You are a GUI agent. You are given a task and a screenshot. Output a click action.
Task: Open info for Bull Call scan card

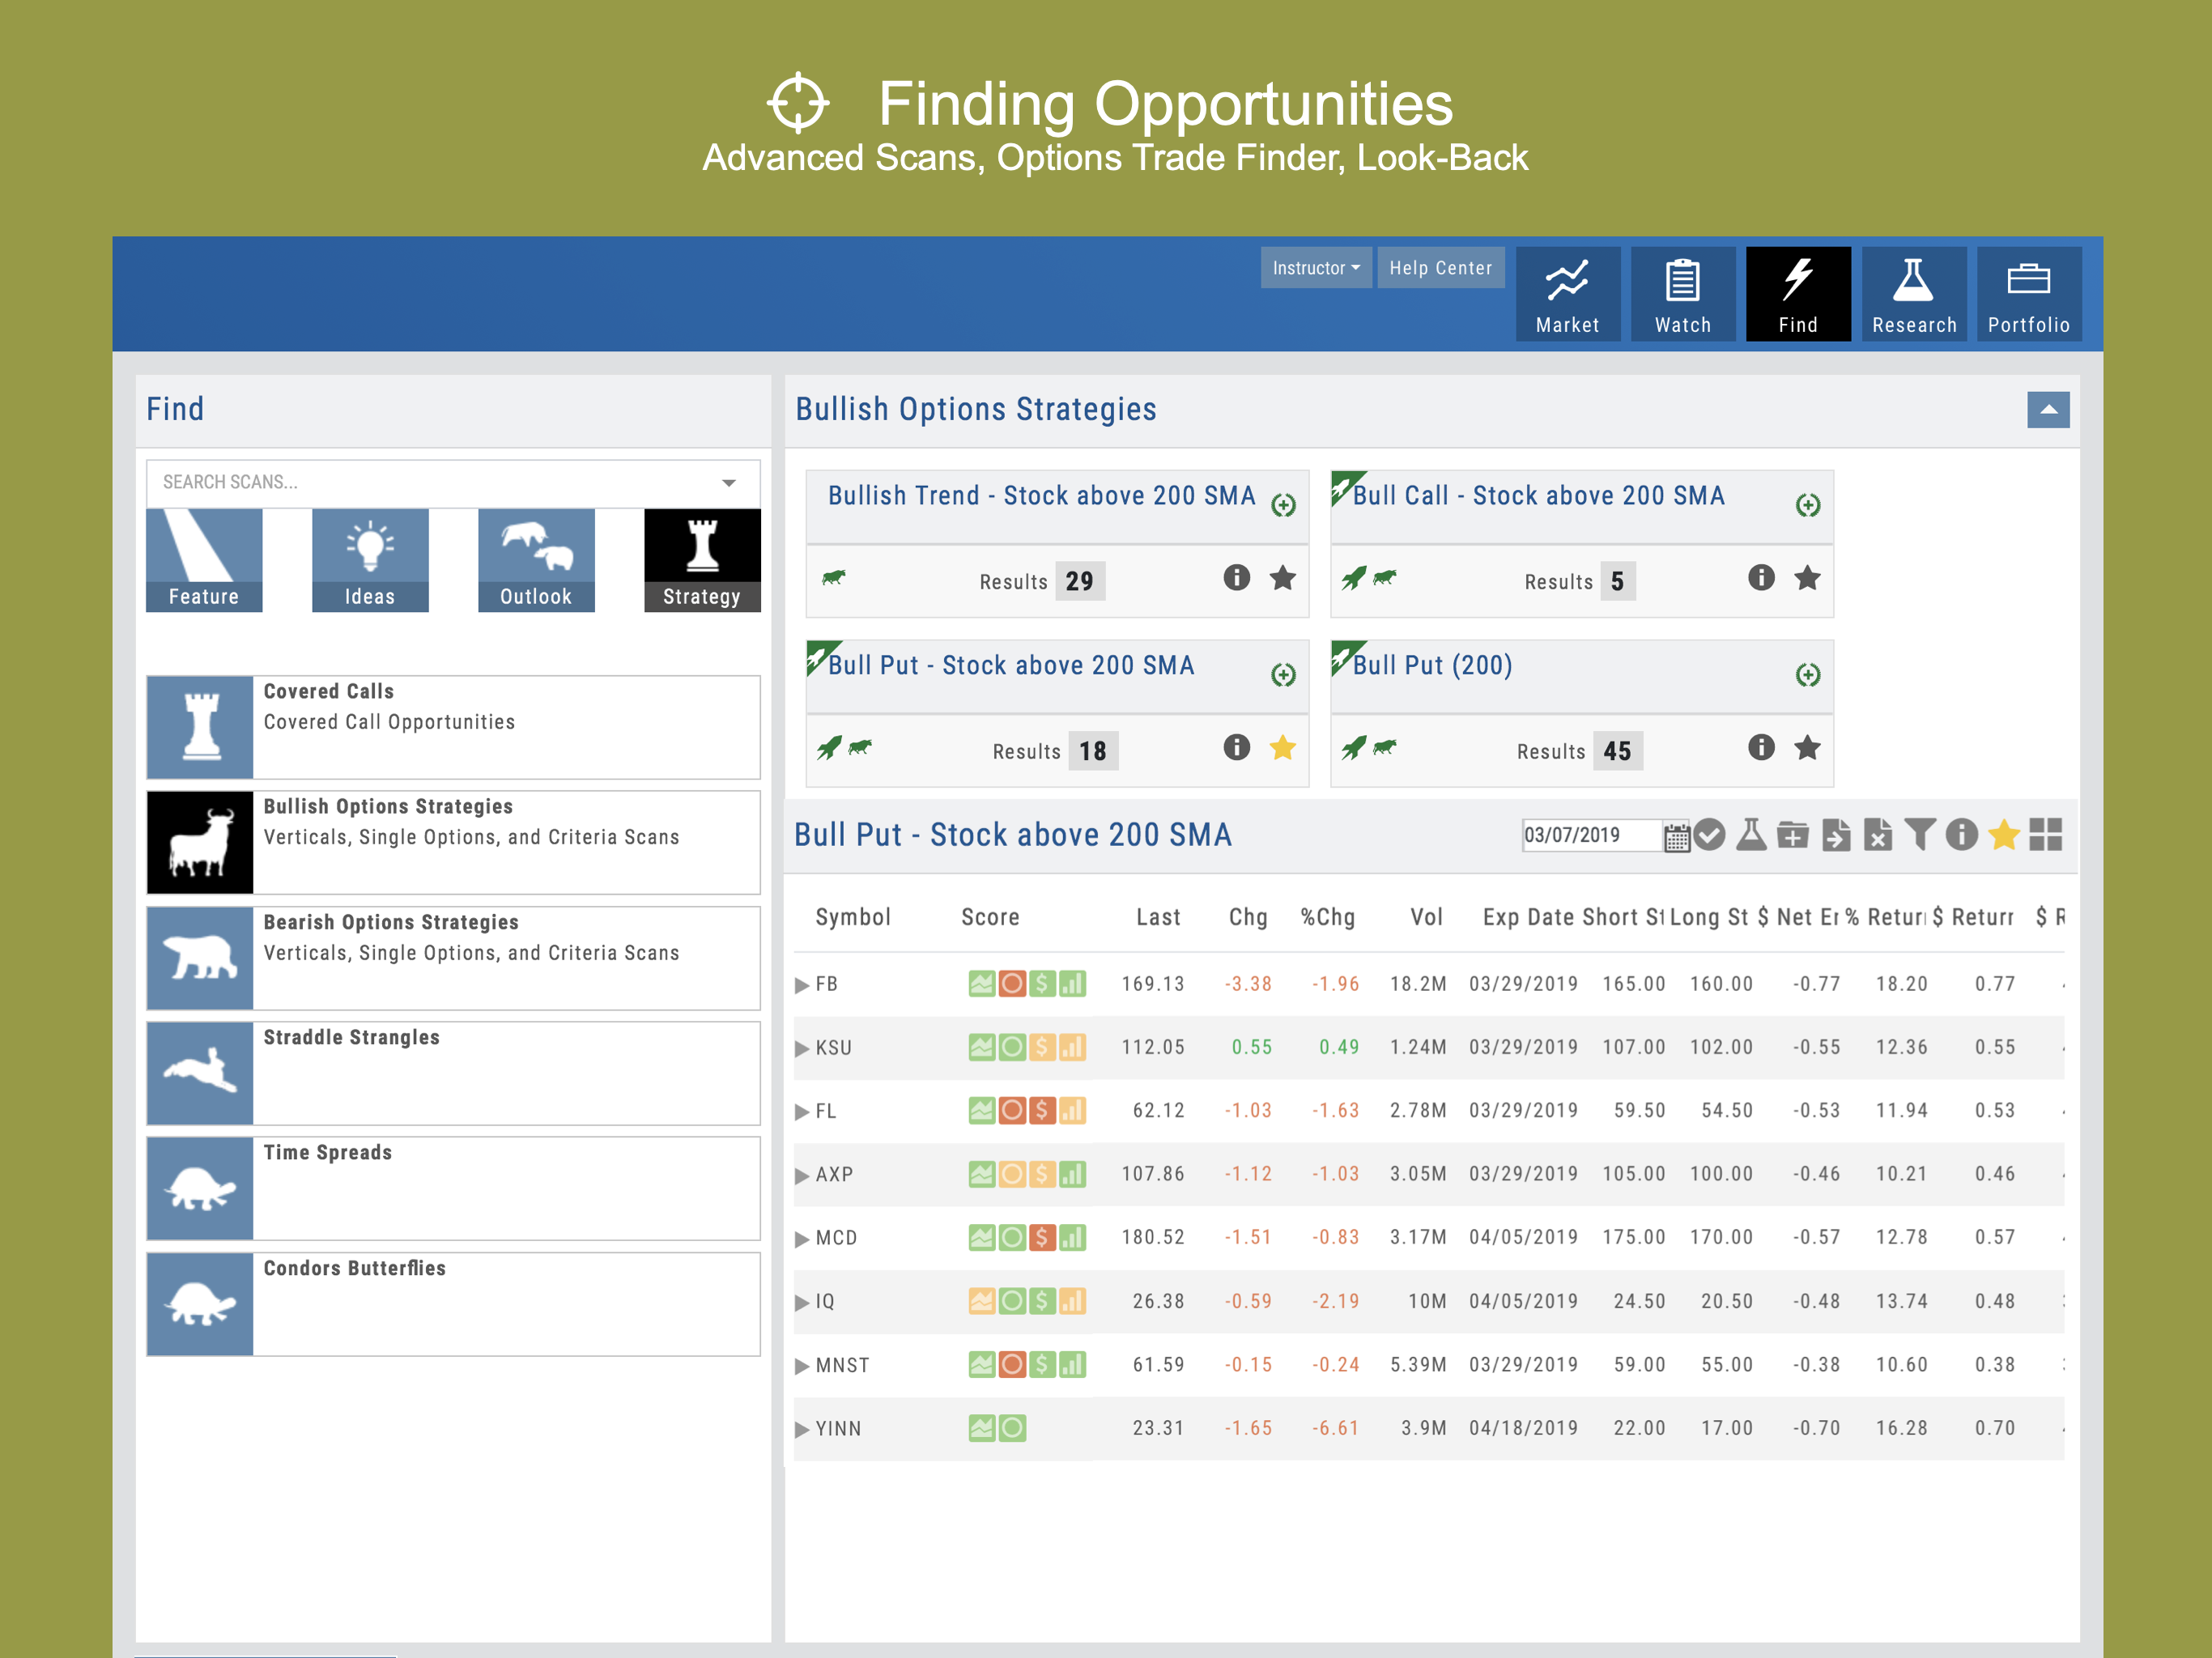click(x=1761, y=578)
